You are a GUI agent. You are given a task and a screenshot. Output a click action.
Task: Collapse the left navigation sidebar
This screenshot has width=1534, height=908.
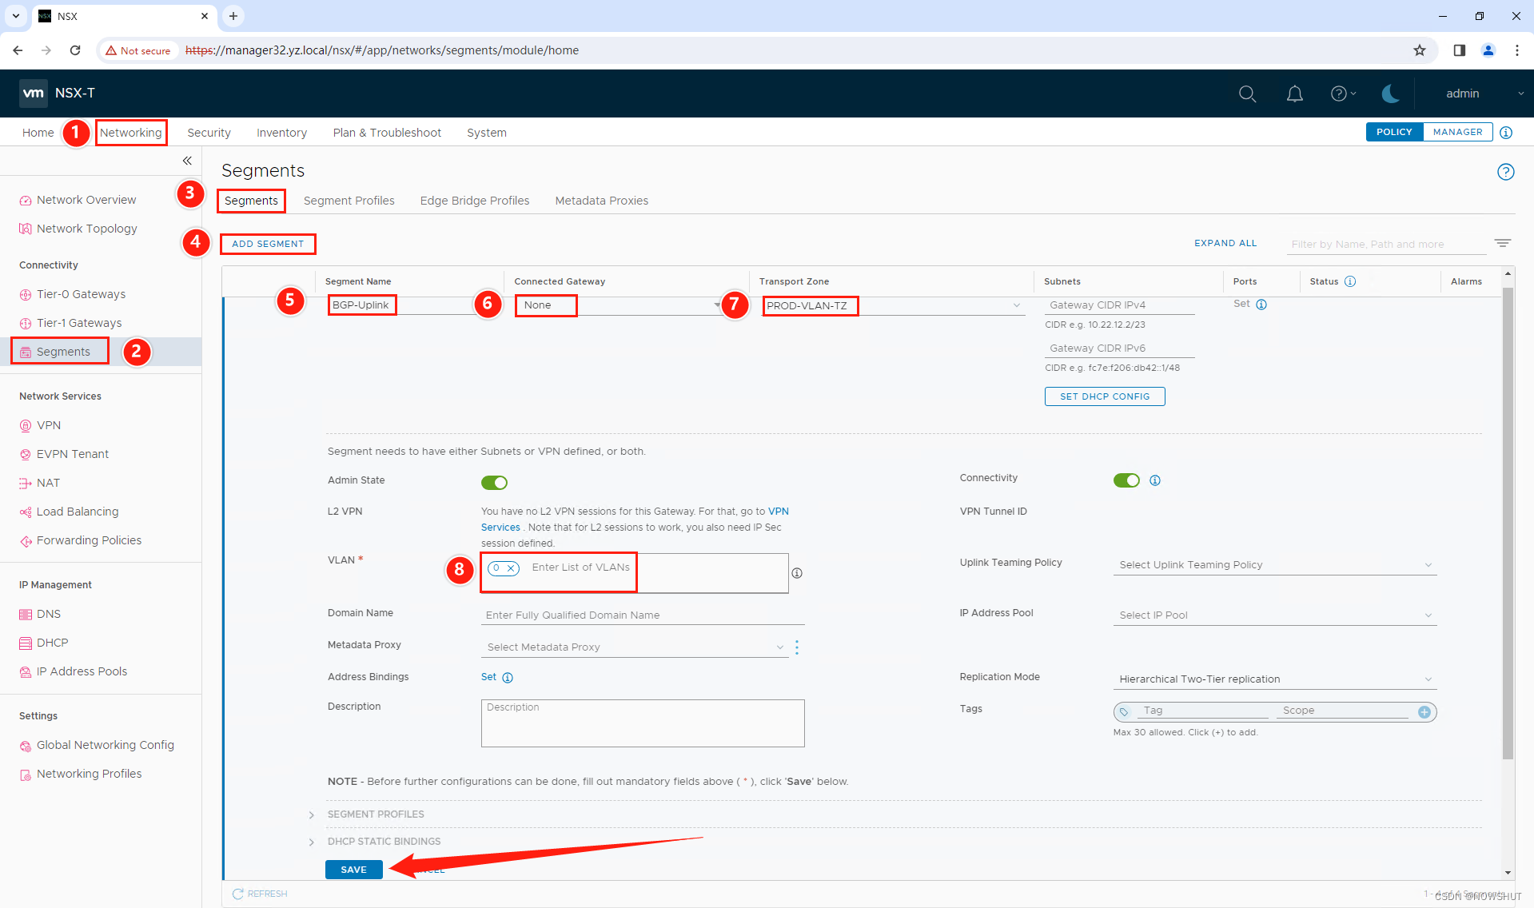[x=187, y=161]
